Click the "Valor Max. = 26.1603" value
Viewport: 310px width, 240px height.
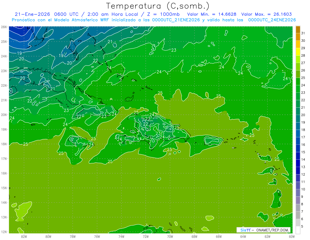[267, 14]
